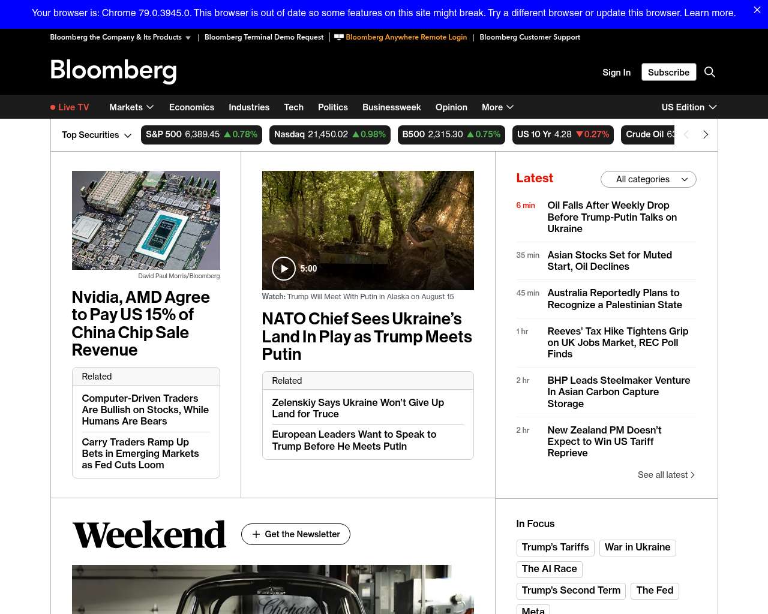Dismiss the outdated browser banner

(x=757, y=10)
